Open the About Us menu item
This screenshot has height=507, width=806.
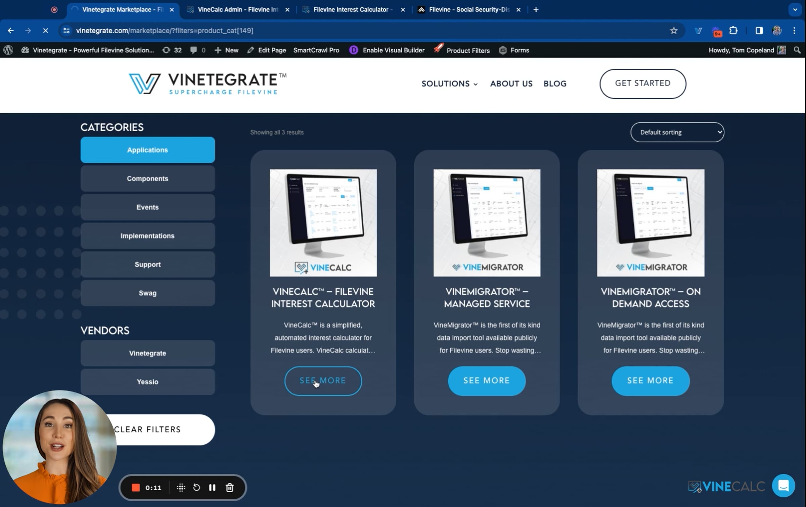point(511,84)
